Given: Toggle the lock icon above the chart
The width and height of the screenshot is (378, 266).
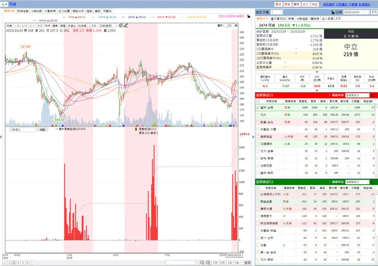Looking at the screenshot, I should click(x=249, y=16).
